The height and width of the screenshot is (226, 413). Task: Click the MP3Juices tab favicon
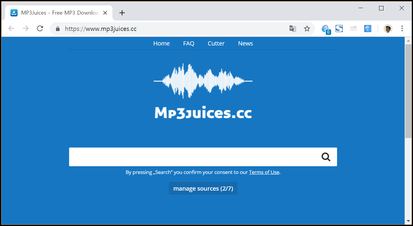point(14,13)
